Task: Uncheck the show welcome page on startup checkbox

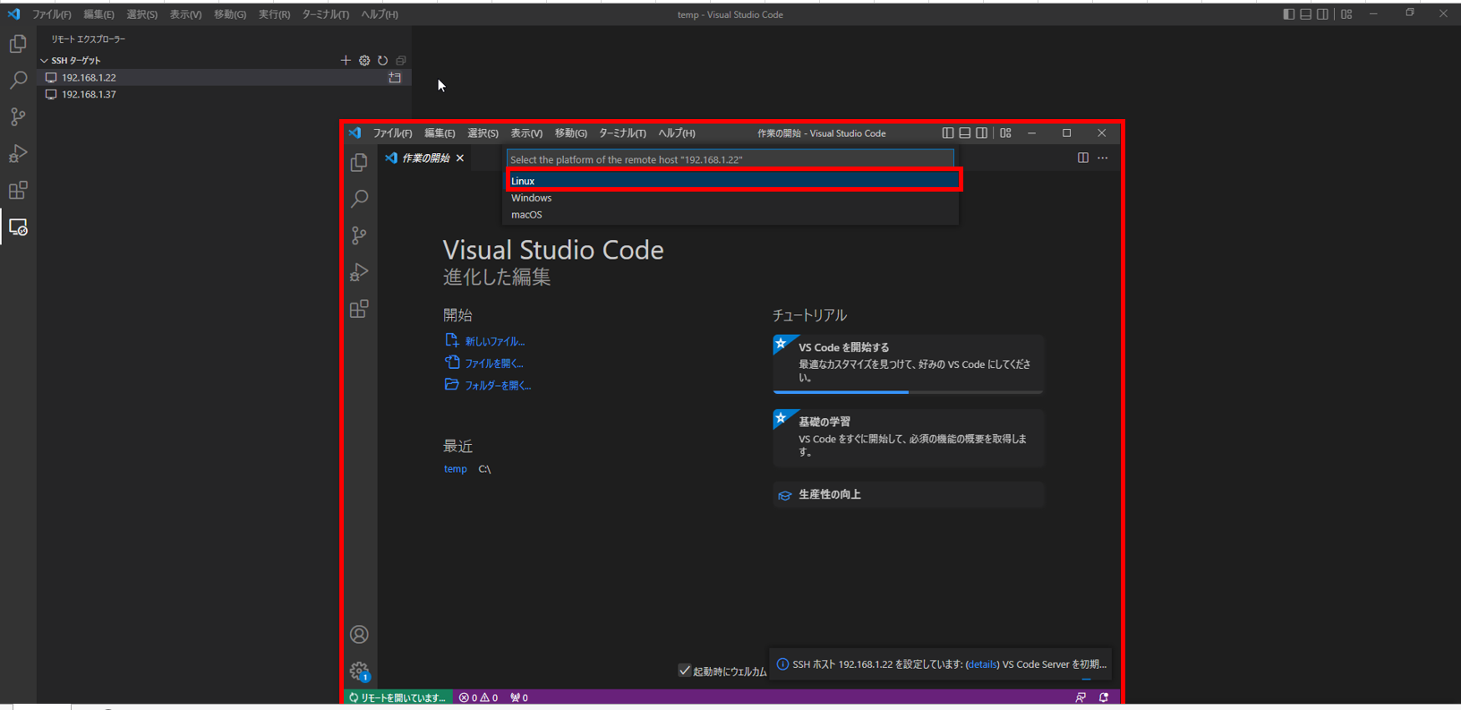Action: point(685,671)
